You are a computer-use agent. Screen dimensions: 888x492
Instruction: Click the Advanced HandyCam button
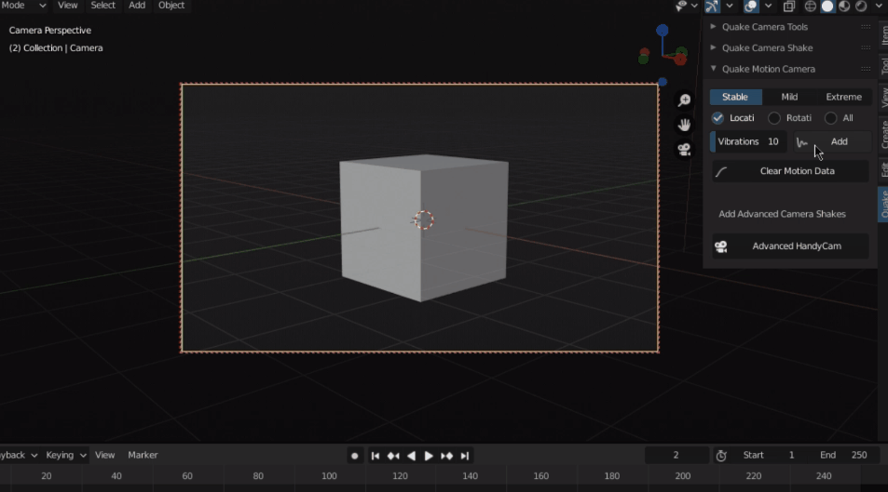[790, 246]
